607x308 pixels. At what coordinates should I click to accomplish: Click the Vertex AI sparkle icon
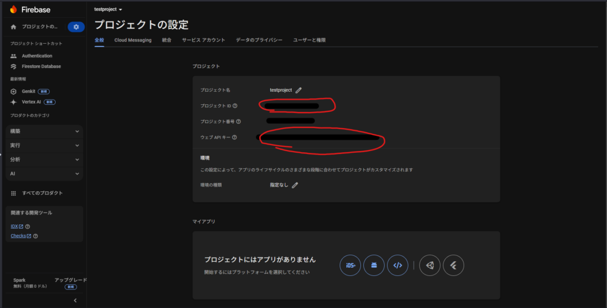click(14, 102)
